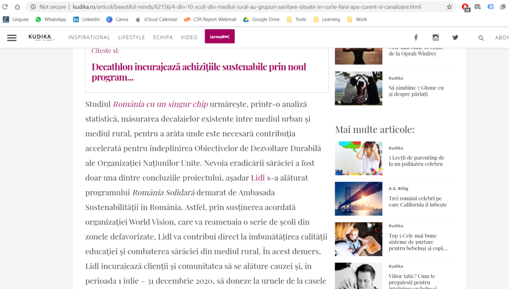Image resolution: width=509 pixels, height=289 pixels.
Task: Click the Kudika logo
Action: (x=41, y=38)
